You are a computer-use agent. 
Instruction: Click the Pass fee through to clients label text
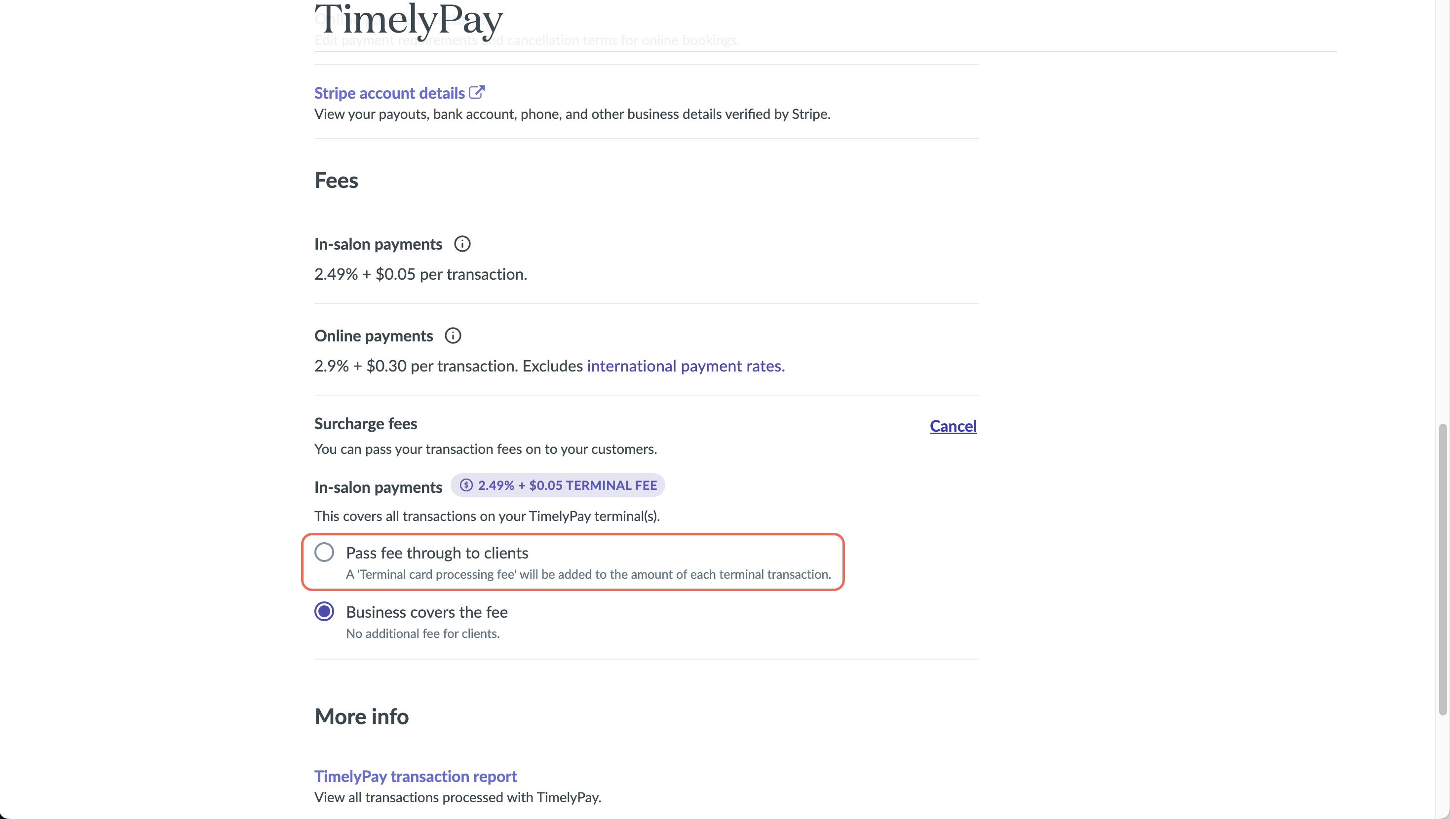click(x=437, y=553)
